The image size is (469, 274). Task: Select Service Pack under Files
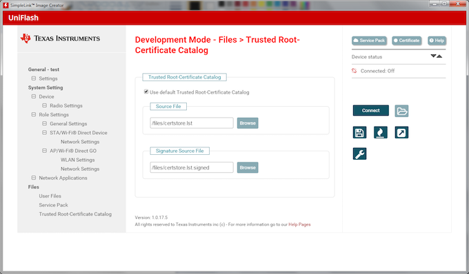(x=53, y=205)
